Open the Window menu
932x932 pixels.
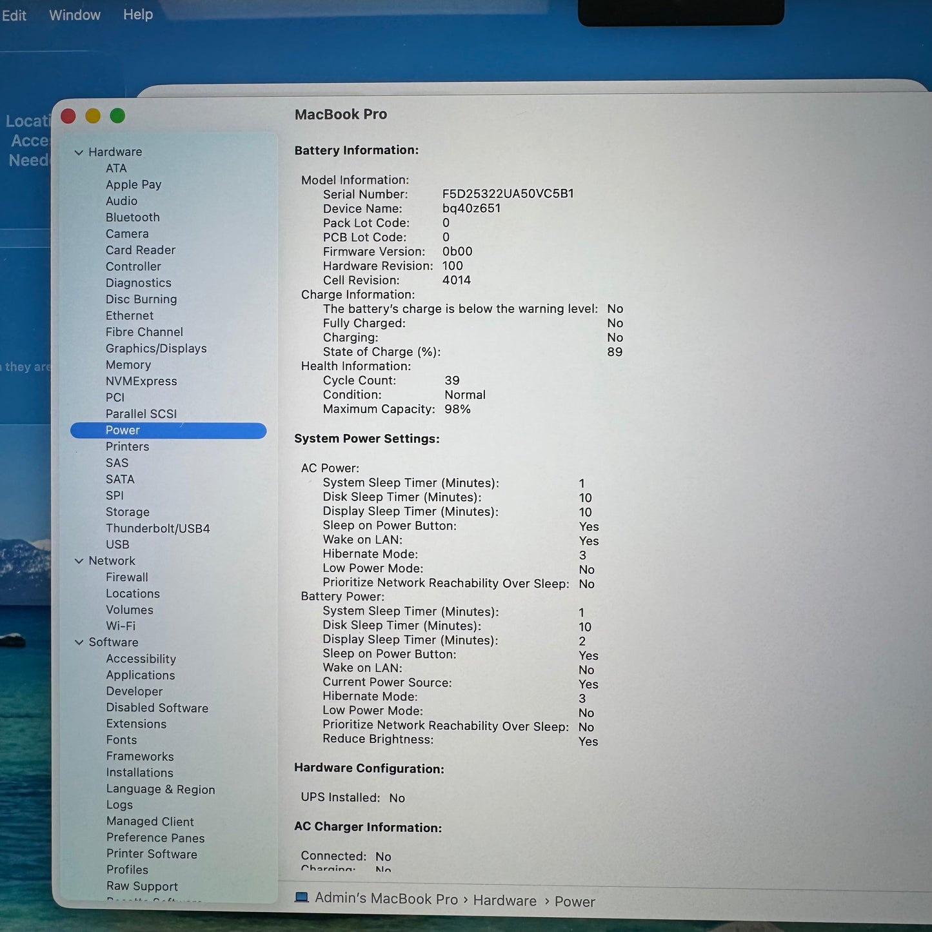click(75, 15)
